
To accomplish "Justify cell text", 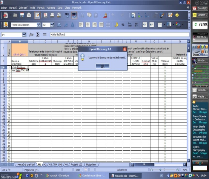I will (x=101, y=25).
